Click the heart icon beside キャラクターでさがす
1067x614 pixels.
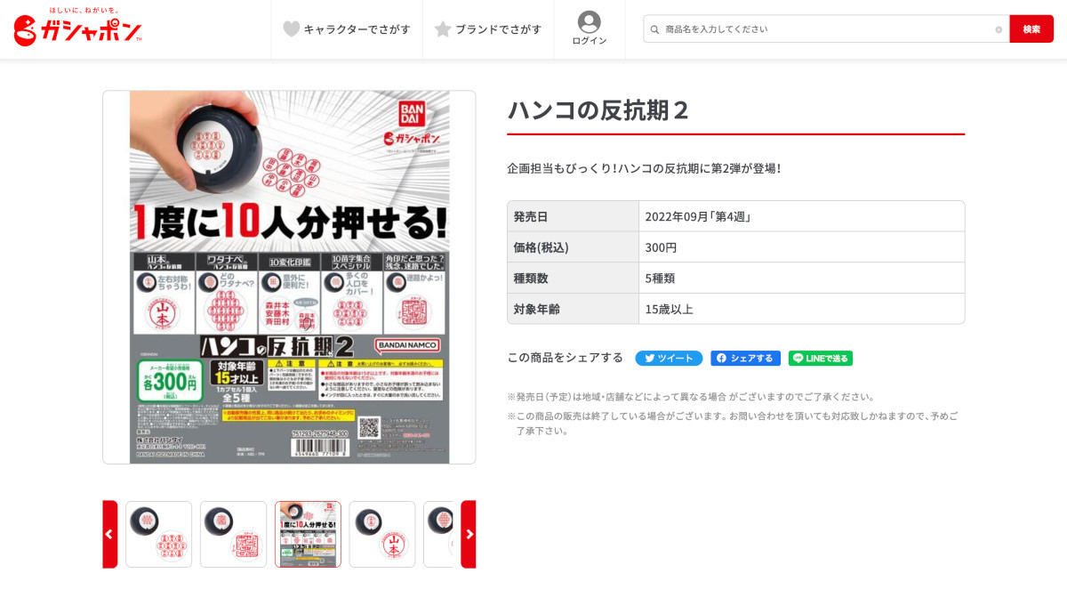pyautogui.click(x=291, y=29)
